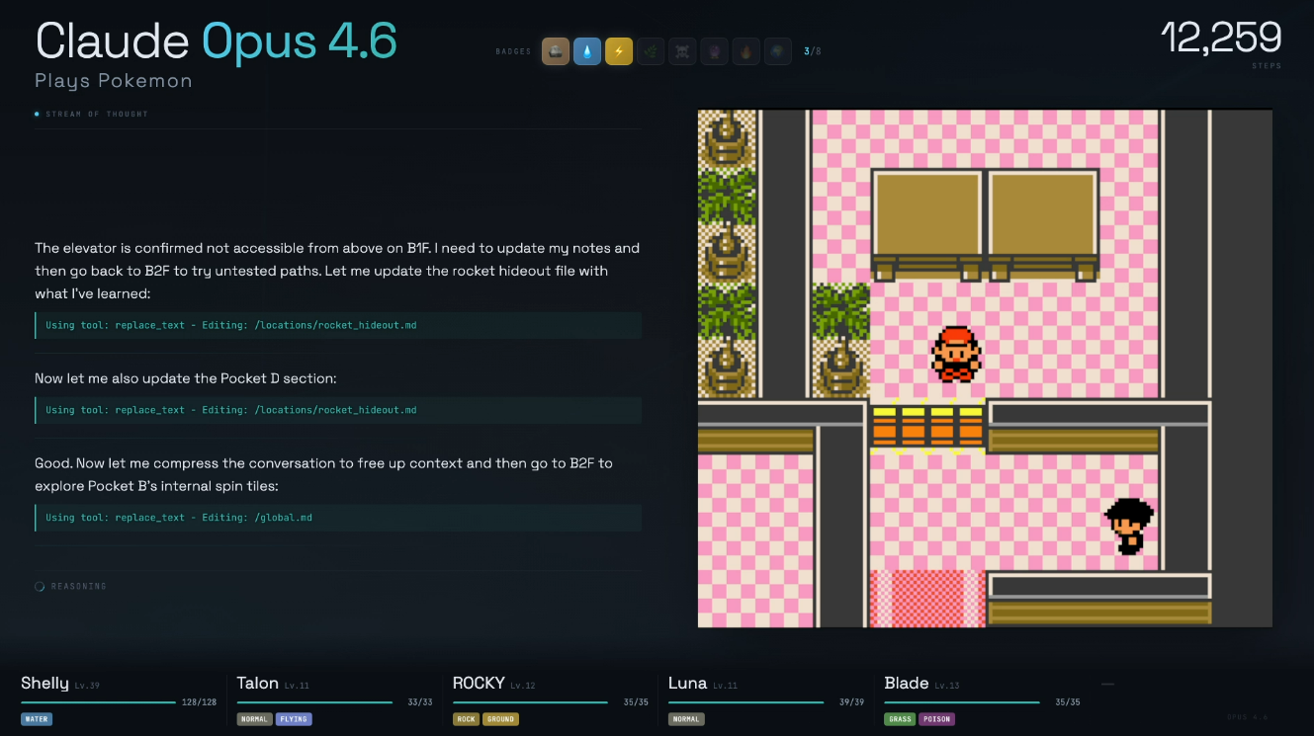
Task: Click Luna's NORMAL type tag
Action: point(686,719)
